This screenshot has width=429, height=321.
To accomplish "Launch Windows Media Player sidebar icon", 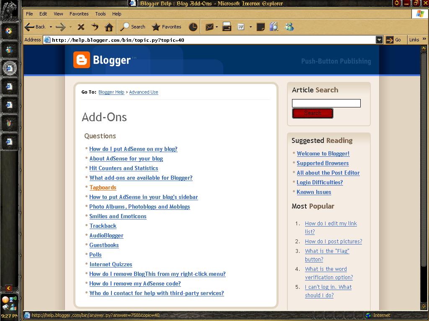I will tap(9, 31).
